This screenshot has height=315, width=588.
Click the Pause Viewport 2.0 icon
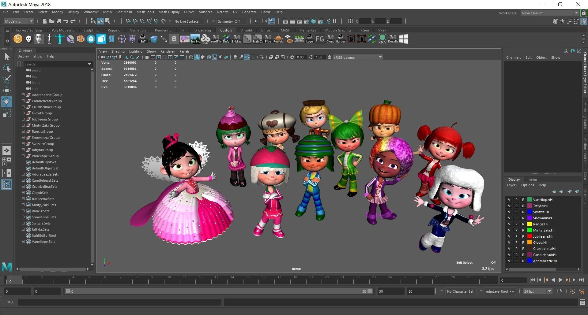[x=335, y=21]
